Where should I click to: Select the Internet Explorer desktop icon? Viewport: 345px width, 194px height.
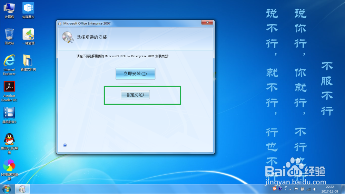point(9,65)
